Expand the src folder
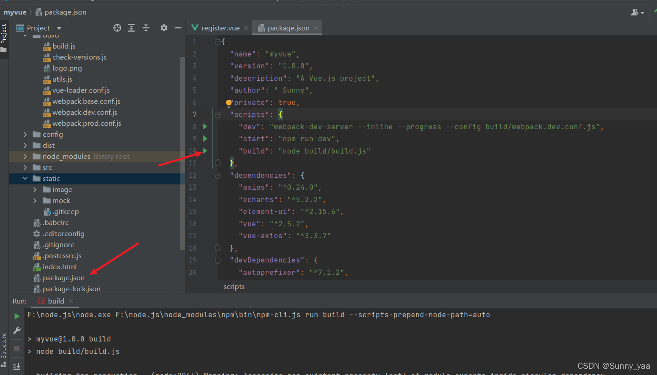 (x=25, y=167)
